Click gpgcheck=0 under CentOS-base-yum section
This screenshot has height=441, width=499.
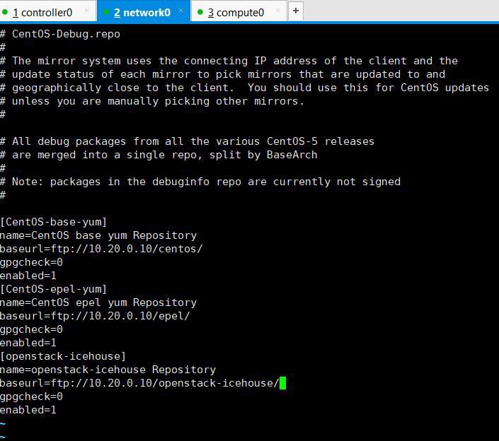32,262
